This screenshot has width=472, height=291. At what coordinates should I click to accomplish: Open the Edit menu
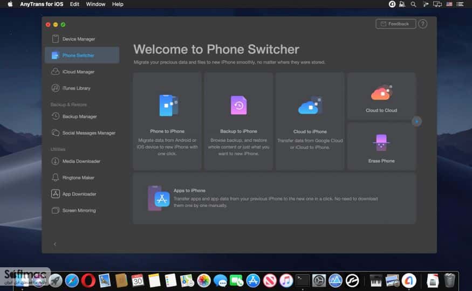74,4
